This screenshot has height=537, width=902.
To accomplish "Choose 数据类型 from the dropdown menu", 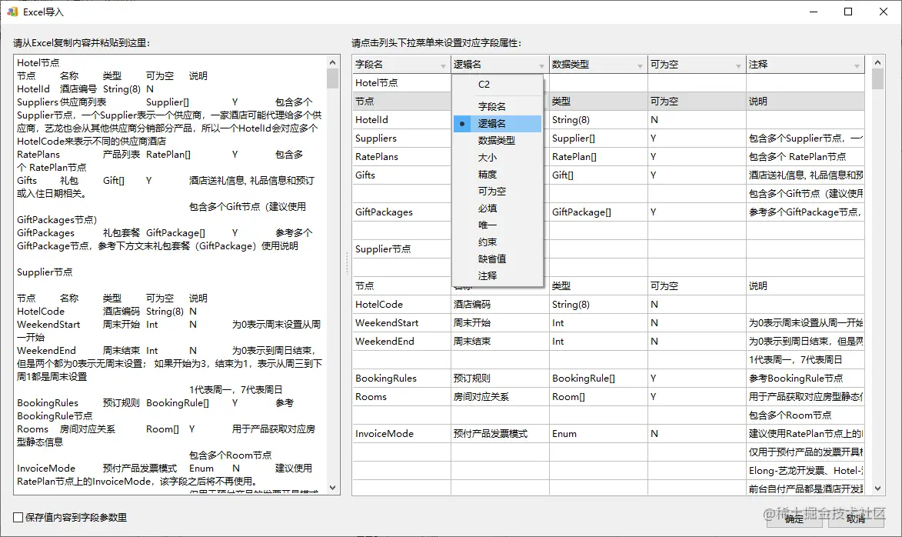I will tap(498, 141).
